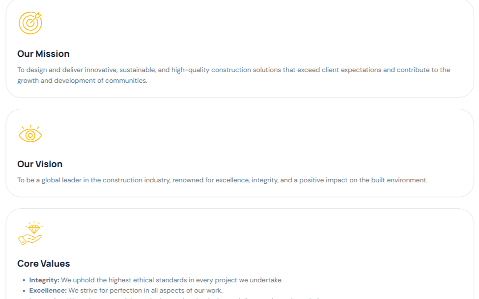This screenshot has height=299, width=479.
Task: Click "global leader" in the Vision paragraph
Action: (61, 180)
